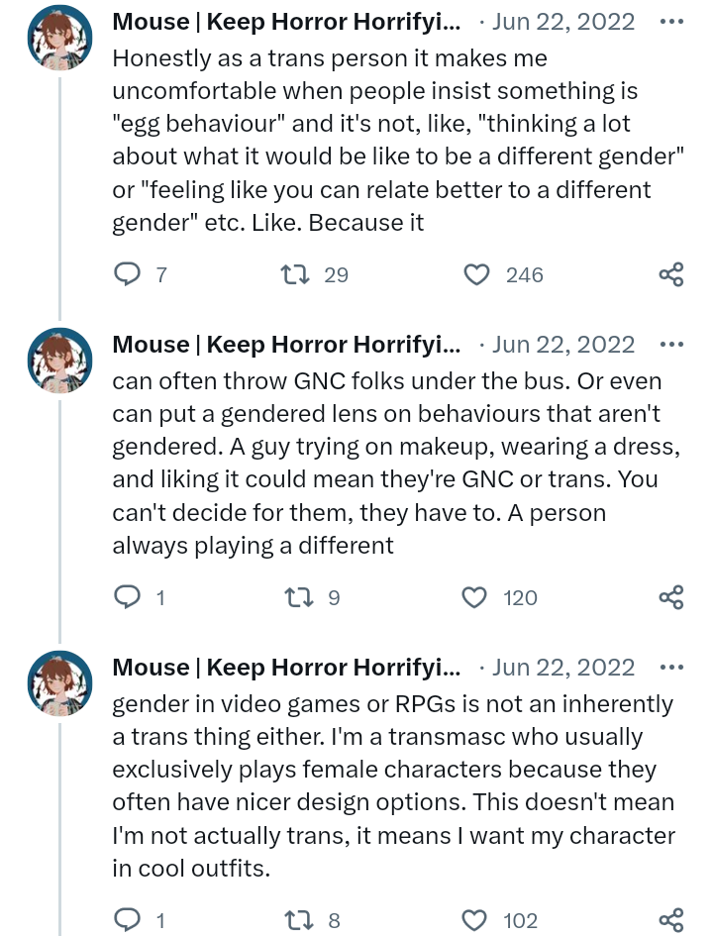Reply to the tweet about video game characters
The height and width of the screenshot is (936, 713).
point(128,920)
